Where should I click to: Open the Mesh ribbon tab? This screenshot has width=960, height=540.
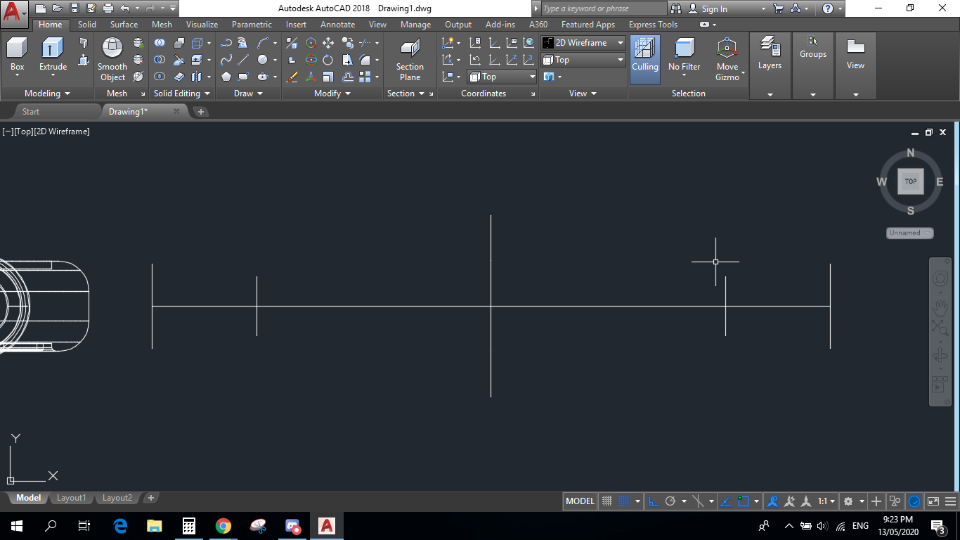(162, 25)
